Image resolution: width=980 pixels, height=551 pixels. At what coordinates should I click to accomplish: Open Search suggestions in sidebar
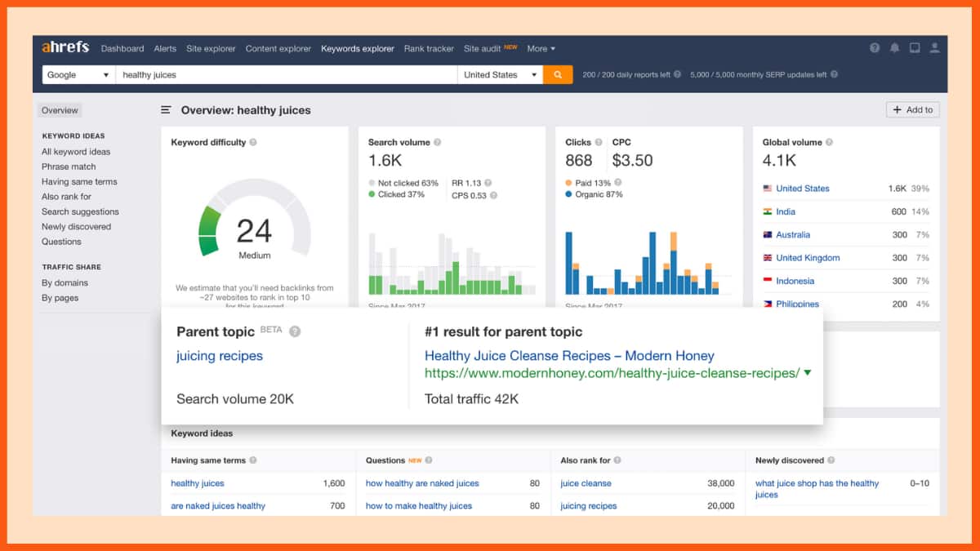pyautogui.click(x=80, y=211)
